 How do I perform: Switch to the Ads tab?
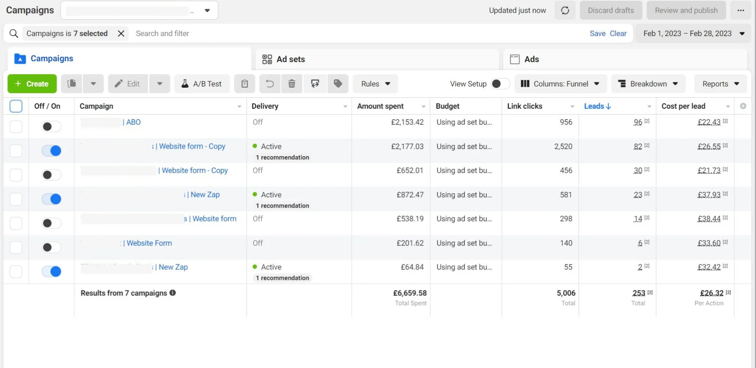pyautogui.click(x=625, y=59)
